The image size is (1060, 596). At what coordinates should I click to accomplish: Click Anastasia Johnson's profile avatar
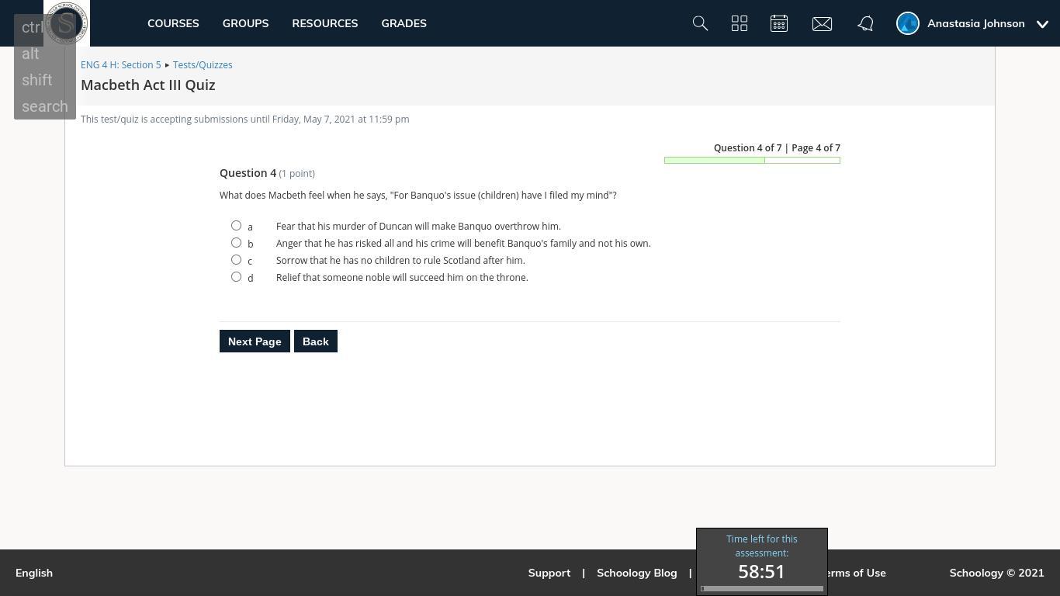pos(907,23)
